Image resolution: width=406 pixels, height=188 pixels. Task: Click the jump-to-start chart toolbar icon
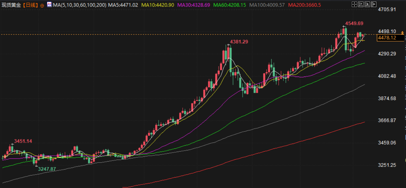(361, 4)
